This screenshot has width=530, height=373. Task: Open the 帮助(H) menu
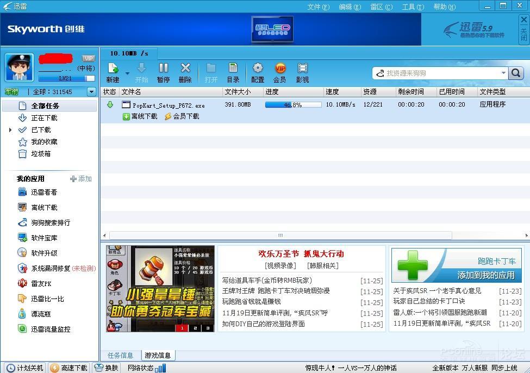(x=445, y=7)
